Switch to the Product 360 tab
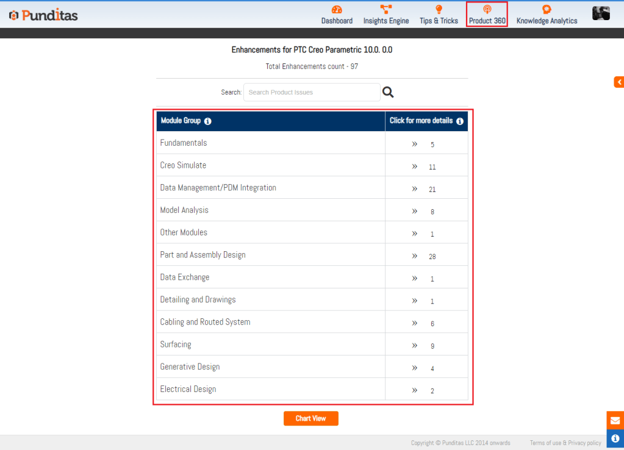 (x=487, y=15)
